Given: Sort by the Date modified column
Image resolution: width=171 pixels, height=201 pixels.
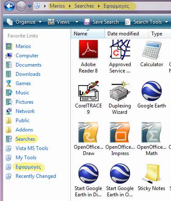Looking at the screenshot, I should click(x=126, y=34).
